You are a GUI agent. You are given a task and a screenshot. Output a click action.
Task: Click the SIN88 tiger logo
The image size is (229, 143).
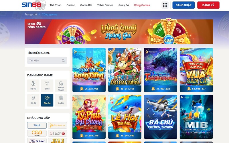[x=34, y=5]
